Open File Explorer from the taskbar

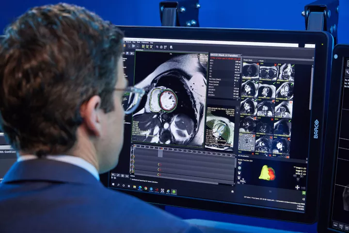[134, 187]
